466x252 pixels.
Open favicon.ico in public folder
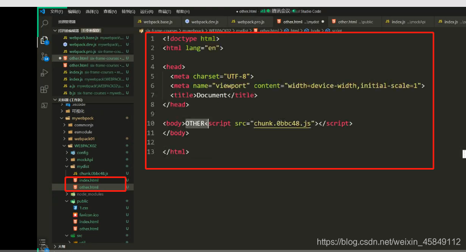coord(88,215)
